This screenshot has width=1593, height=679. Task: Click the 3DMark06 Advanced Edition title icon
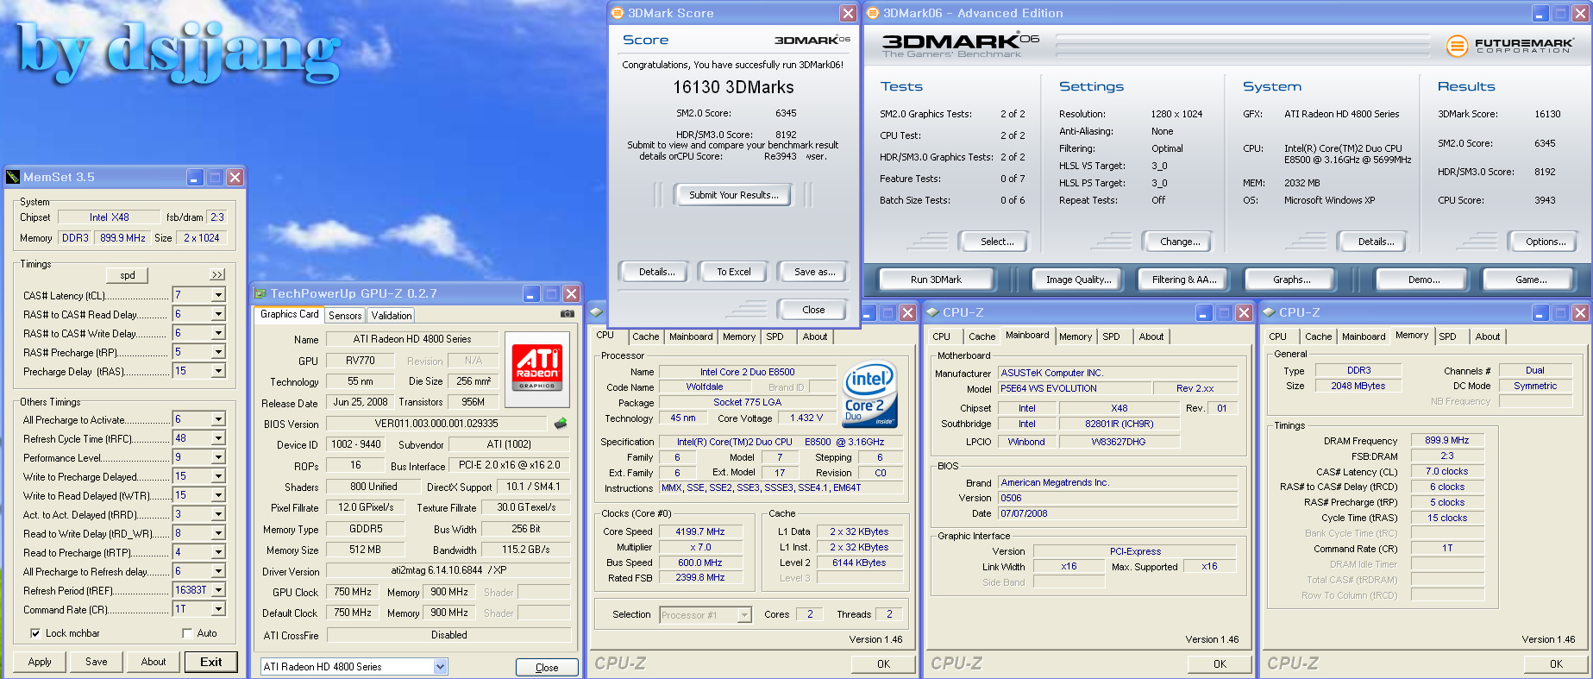(872, 13)
